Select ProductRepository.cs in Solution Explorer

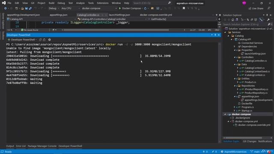256,93
